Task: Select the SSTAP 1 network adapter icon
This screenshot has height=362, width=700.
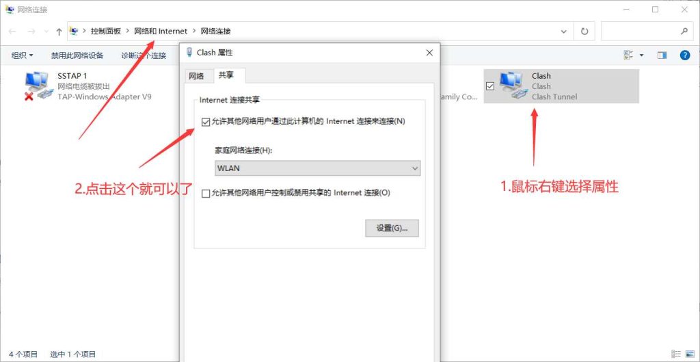Action: coord(37,86)
